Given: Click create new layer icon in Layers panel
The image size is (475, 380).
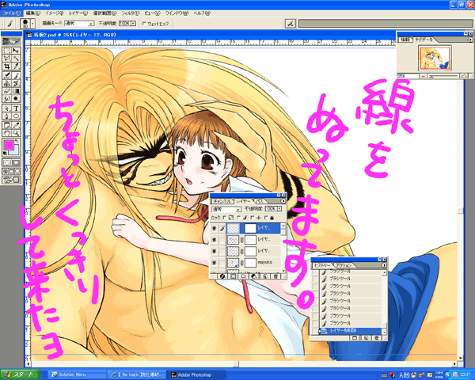Looking at the screenshot, I should point(265,276).
